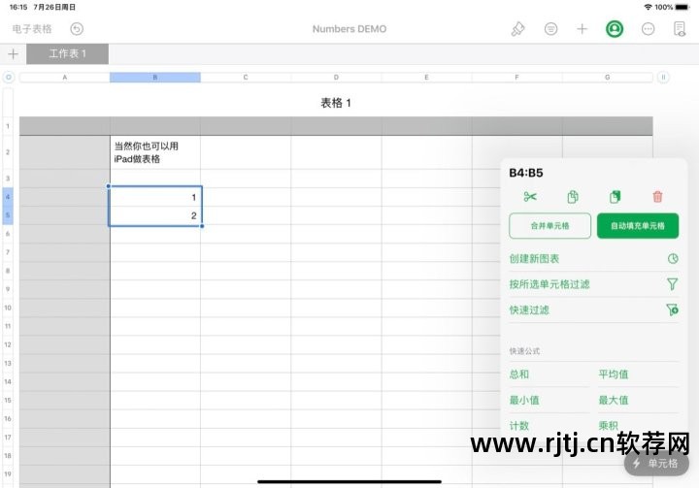
Task: Tap the paste icon in popup
Action: coord(615,197)
